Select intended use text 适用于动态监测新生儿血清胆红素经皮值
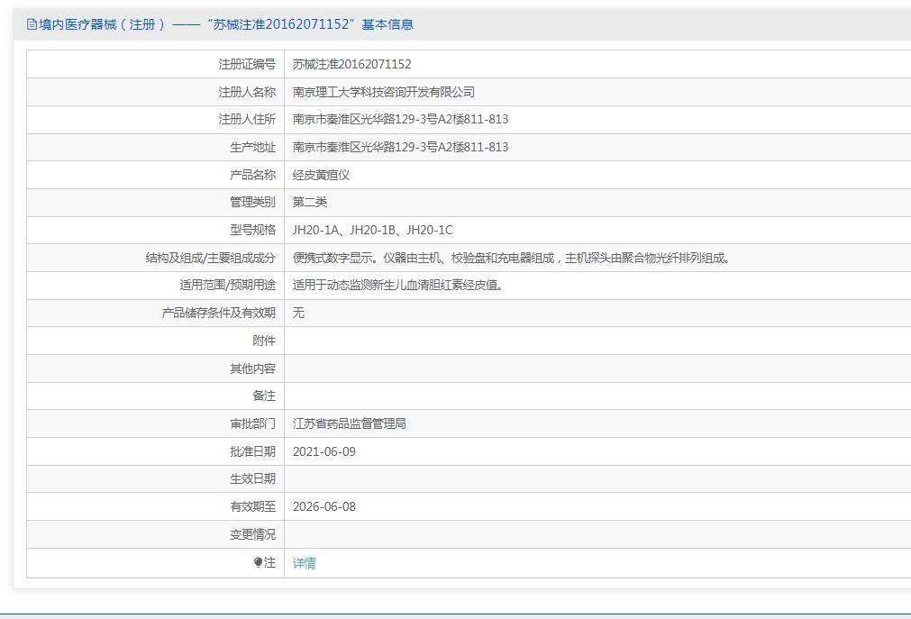The width and height of the screenshot is (911, 619). (398, 285)
